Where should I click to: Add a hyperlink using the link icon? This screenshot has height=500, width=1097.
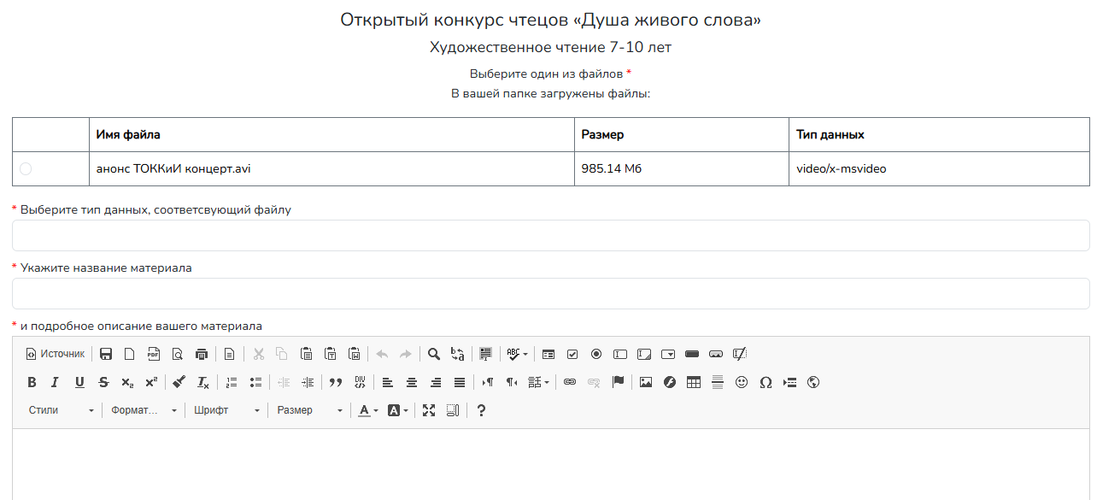pyautogui.click(x=570, y=382)
